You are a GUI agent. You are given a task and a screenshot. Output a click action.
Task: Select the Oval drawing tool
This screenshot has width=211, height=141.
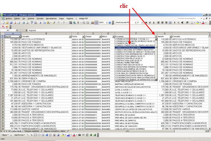(x=39, y=135)
